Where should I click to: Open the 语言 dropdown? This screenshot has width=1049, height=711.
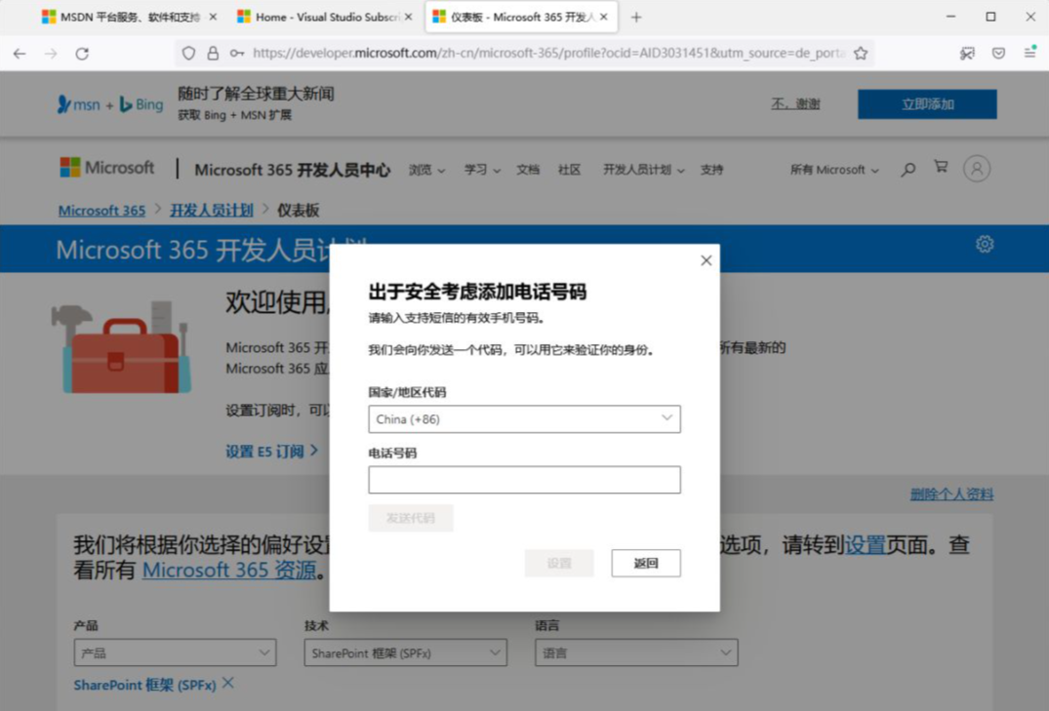pyautogui.click(x=636, y=652)
